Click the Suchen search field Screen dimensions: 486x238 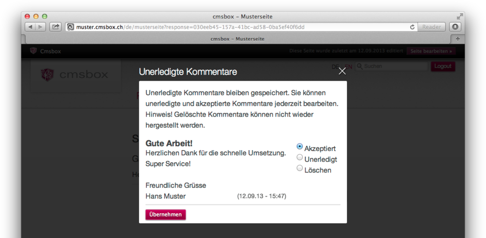[x=394, y=67]
